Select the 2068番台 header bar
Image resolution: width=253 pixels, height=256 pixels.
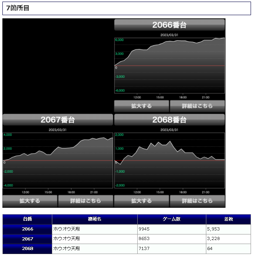[x=170, y=120]
